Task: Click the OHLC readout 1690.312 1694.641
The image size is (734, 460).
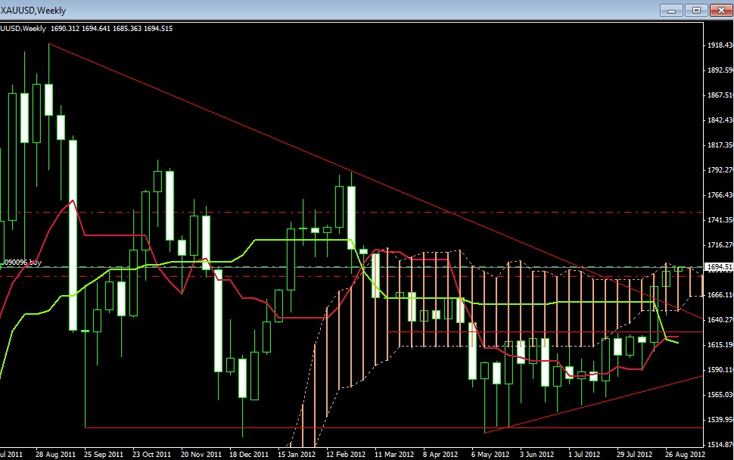Action: tap(80, 29)
